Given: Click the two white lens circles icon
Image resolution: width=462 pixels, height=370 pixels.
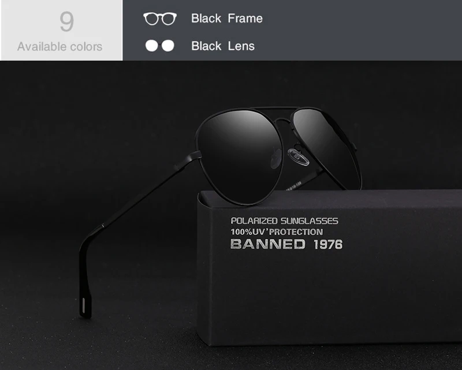Looking at the screenshot, I should click(x=160, y=46).
